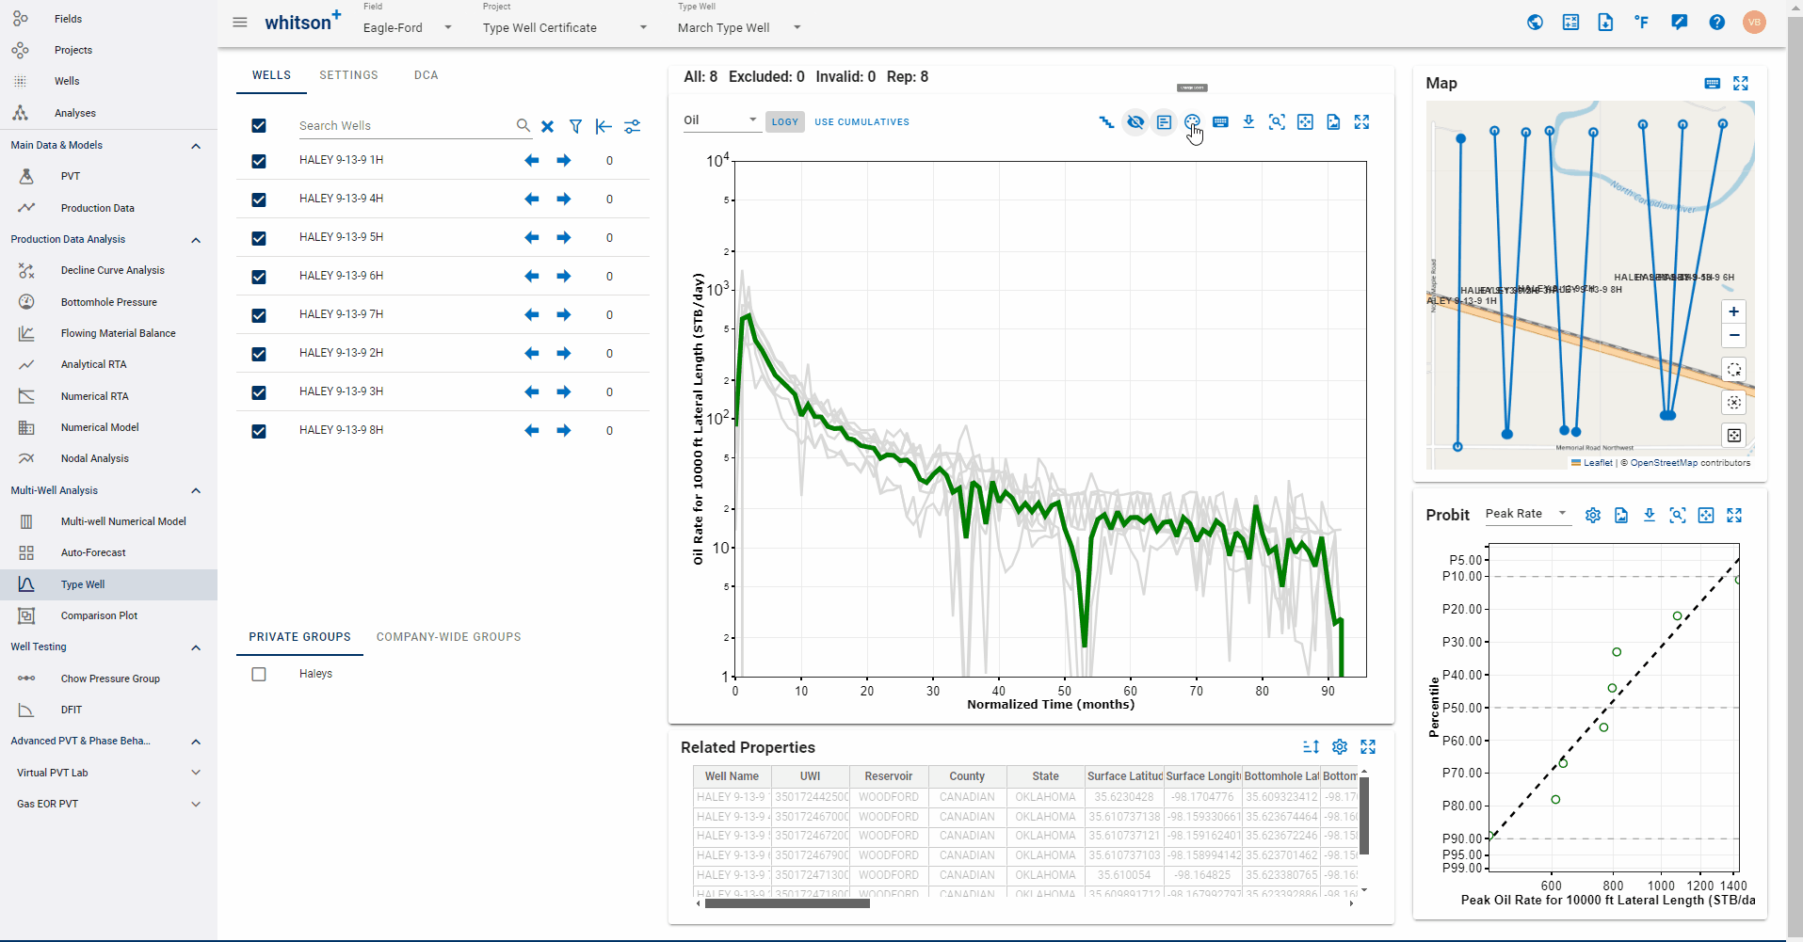
Task: Open the Probit Peak Rate dropdown
Action: coord(1527,514)
